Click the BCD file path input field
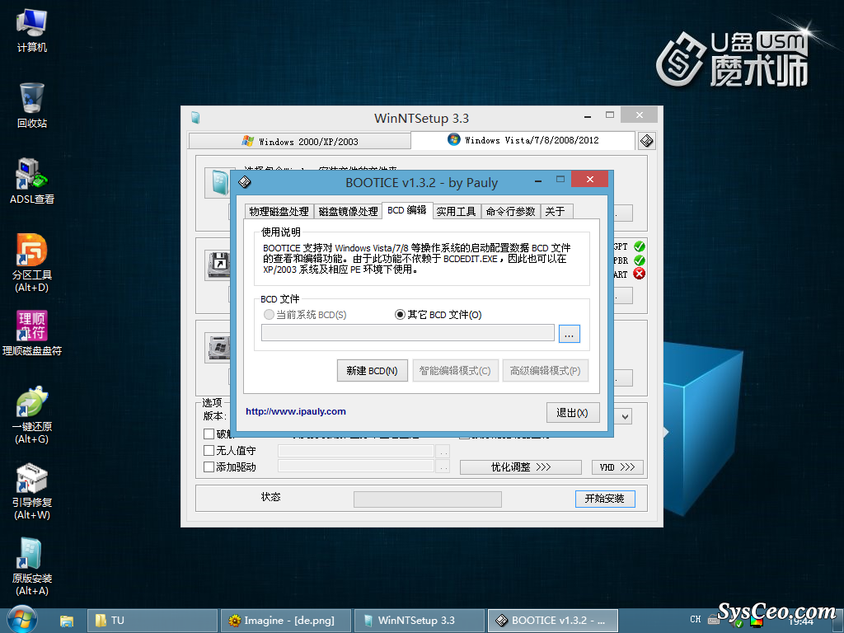This screenshot has width=844, height=633. pos(407,333)
